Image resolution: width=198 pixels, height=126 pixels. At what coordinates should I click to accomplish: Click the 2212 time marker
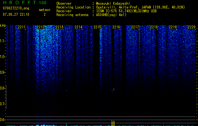41,27
